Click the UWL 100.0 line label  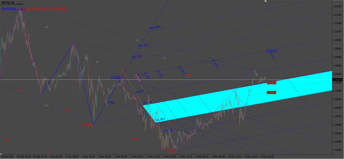pyautogui.click(x=155, y=27)
